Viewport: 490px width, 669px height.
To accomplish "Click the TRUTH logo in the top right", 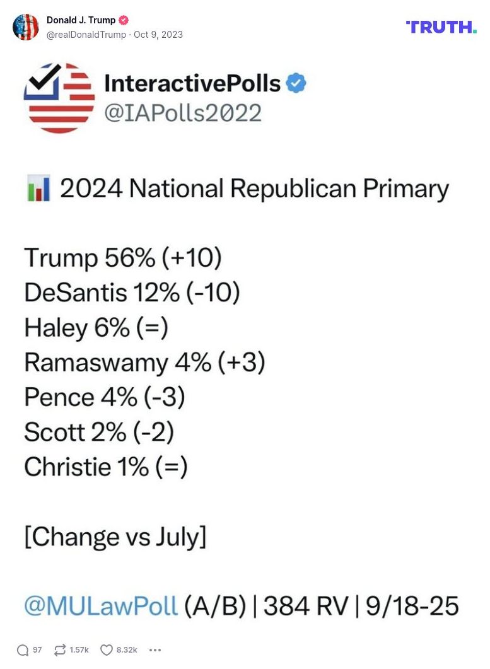I will (441, 27).
